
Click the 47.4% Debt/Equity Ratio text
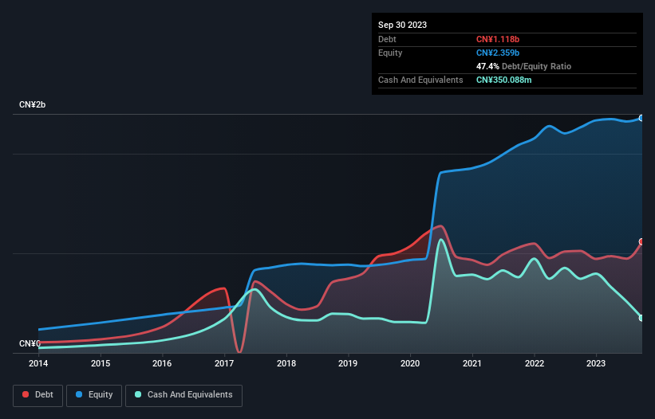[x=524, y=66]
